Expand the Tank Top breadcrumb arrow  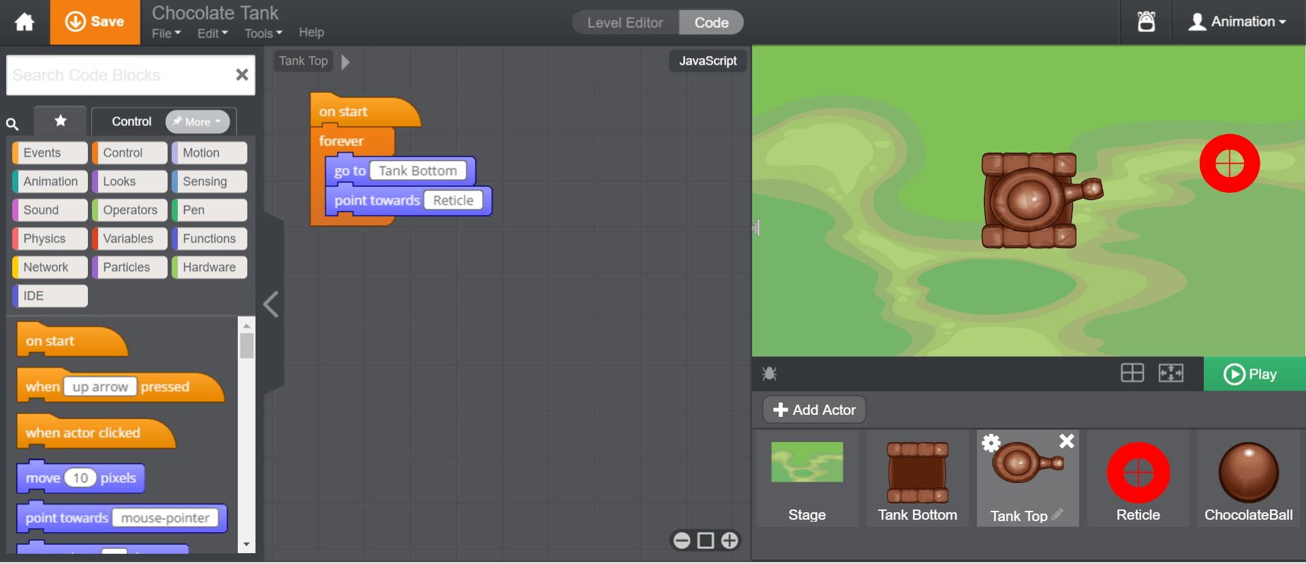click(x=345, y=62)
